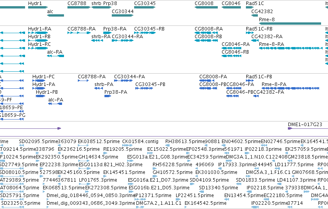Open the Prp38-PA protein label
This screenshot has height=209, width=328.
116,92
